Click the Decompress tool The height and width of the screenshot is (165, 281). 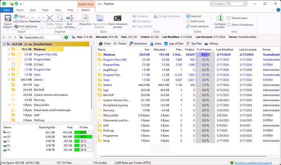pos(142,21)
